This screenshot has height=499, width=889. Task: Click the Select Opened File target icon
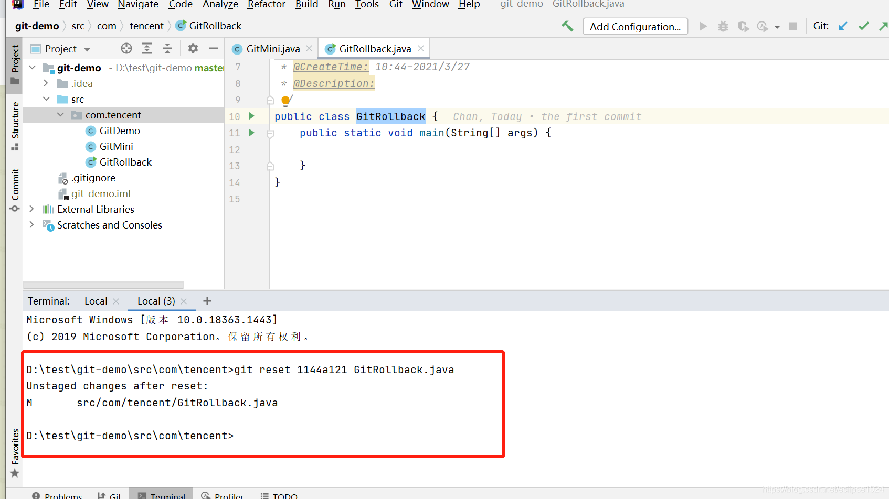click(x=126, y=49)
